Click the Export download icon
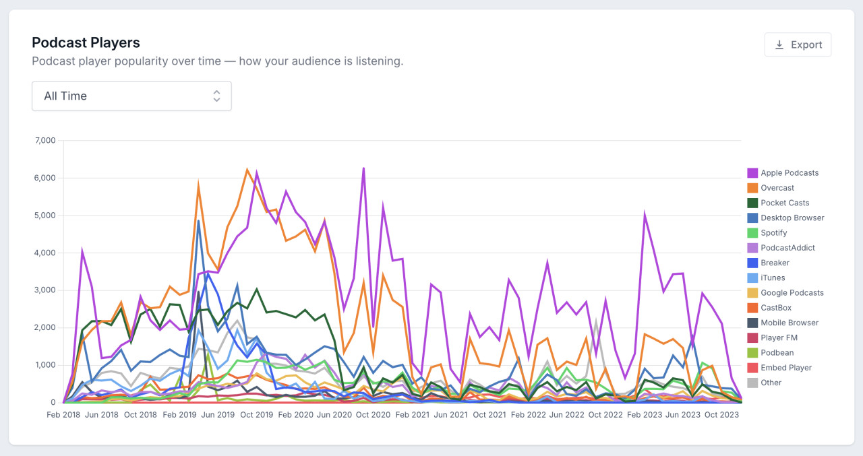Screen dimensions: 863x456 [779, 44]
